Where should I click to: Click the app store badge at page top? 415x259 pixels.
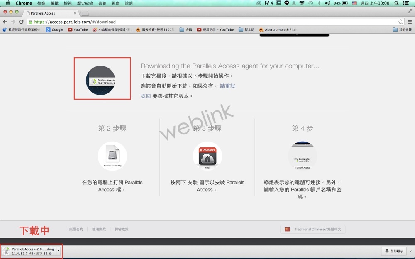pos(294,35)
